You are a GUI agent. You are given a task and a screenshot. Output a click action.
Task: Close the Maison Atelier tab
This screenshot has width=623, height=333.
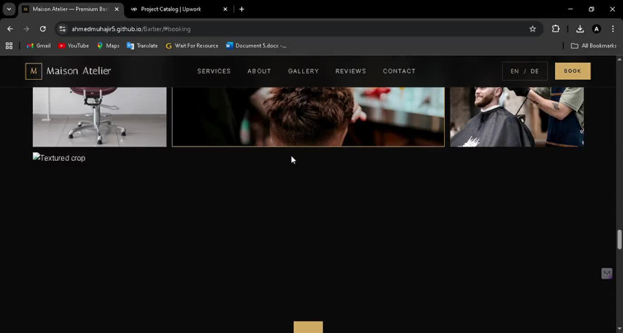point(117,9)
